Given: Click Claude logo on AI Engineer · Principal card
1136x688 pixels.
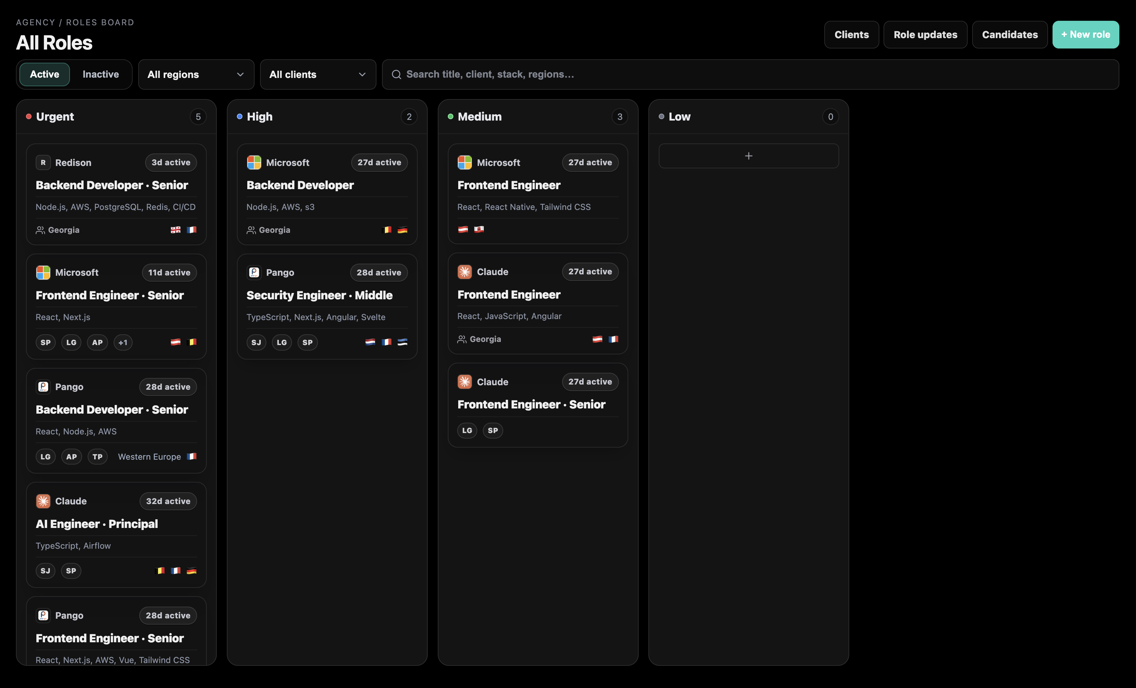Looking at the screenshot, I should 43,501.
